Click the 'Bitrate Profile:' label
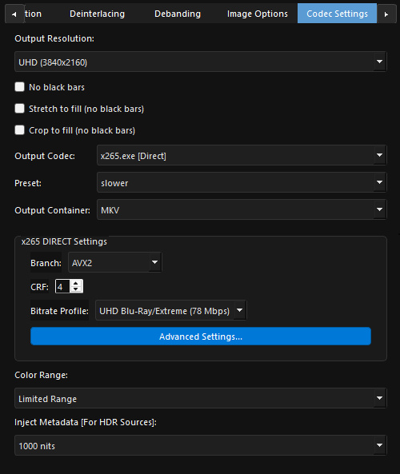This screenshot has height=474, width=400. pos(60,311)
